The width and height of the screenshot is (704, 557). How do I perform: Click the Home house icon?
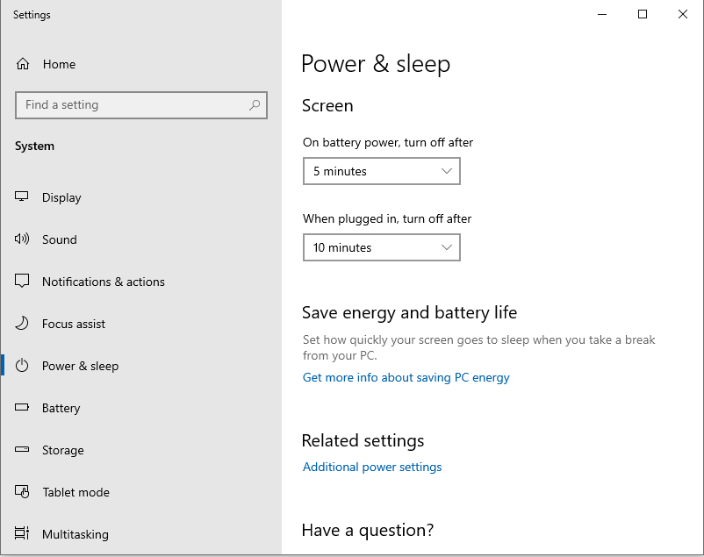tap(23, 64)
